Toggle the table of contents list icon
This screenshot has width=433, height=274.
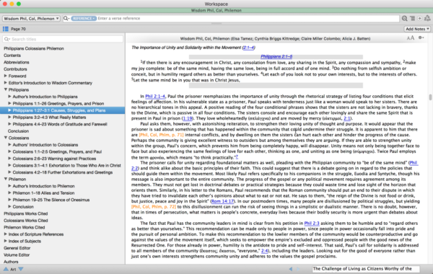pos(6,29)
